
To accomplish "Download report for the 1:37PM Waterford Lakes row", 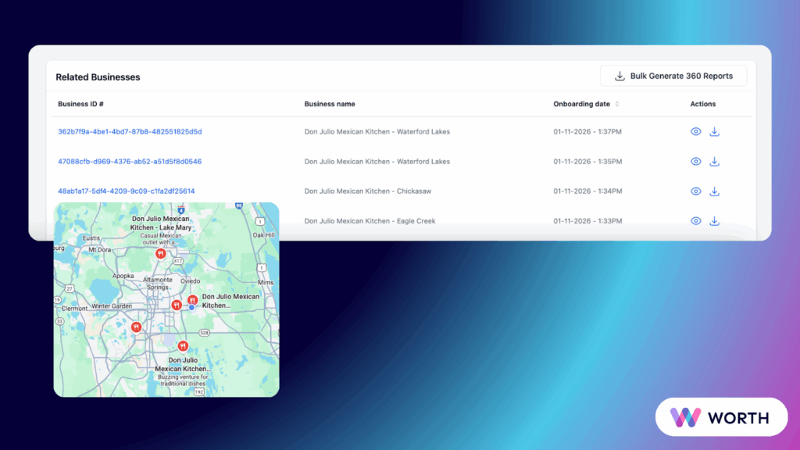I will 714,132.
